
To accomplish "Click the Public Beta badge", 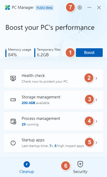I will click(44, 8).
